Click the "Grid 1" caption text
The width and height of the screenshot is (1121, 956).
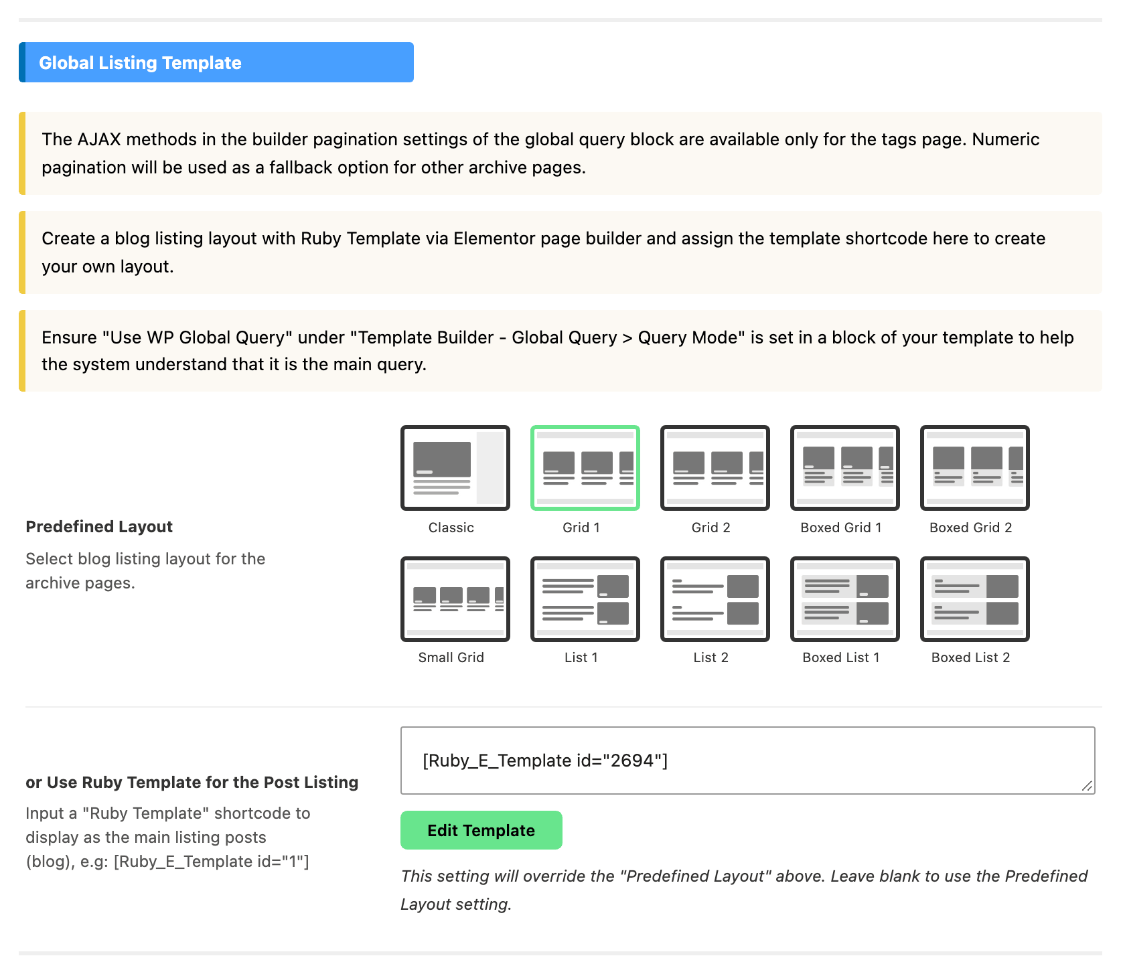581,528
